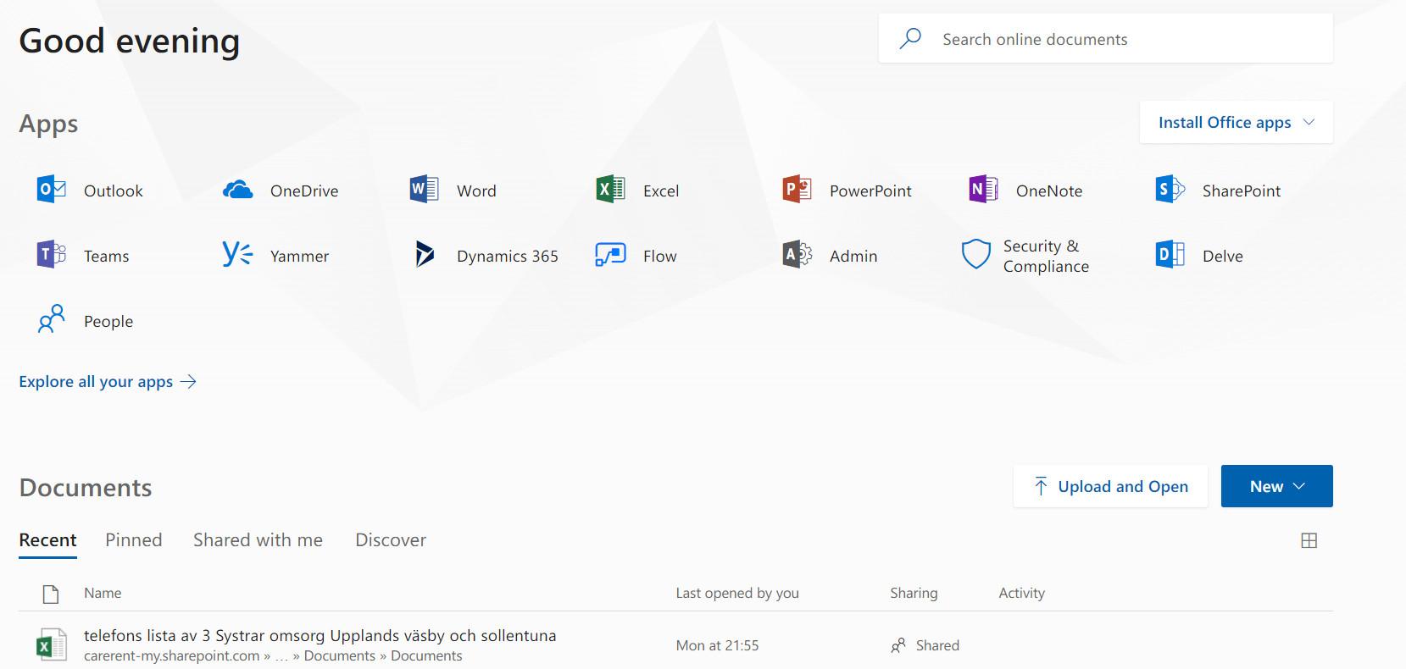Open the Security & Compliance shield icon
This screenshot has height=669, width=1406.
pos(976,254)
